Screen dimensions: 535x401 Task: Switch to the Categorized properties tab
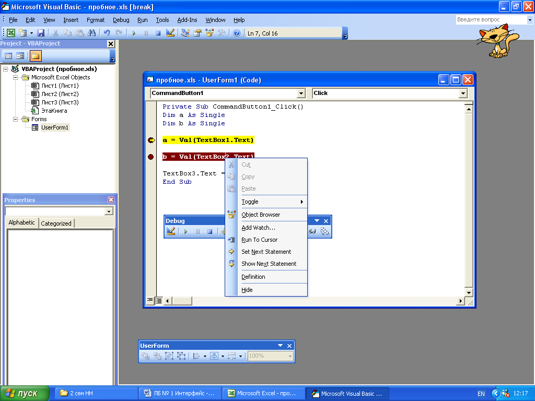pyautogui.click(x=56, y=223)
